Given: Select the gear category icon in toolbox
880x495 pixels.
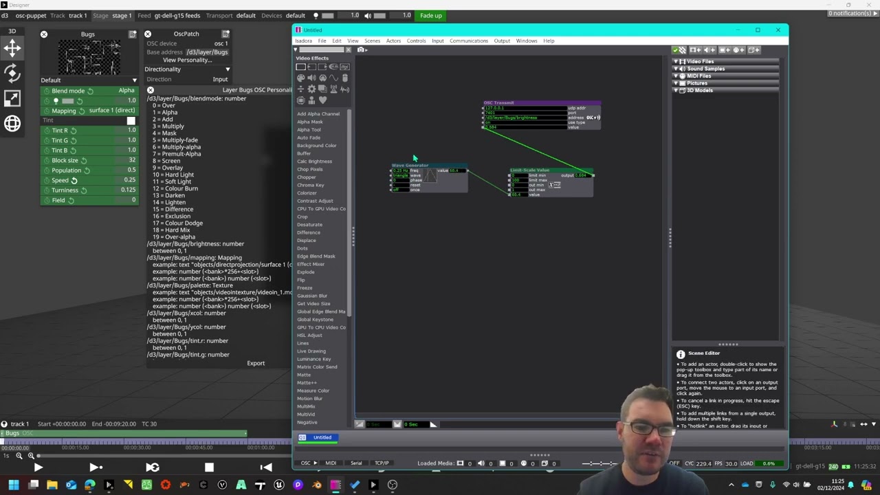Looking at the screenshot, I should click(311, 89).
